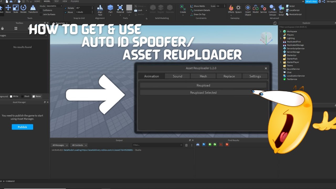
Task: Open Insert Object
Action: [x=248, y=10]
